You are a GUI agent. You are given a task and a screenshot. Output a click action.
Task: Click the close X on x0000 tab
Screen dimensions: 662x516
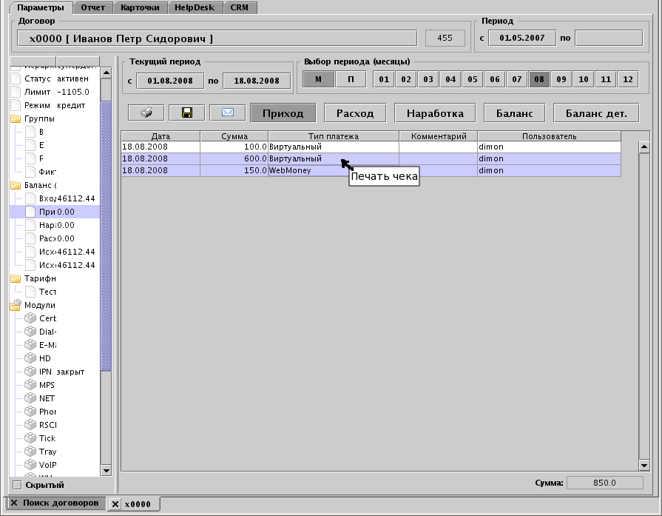pyautogui.click(x=115, y=504)
